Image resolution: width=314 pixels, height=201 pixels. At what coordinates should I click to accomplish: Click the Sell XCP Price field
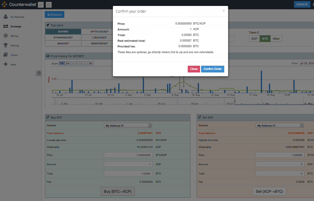(x=280, y=155)
